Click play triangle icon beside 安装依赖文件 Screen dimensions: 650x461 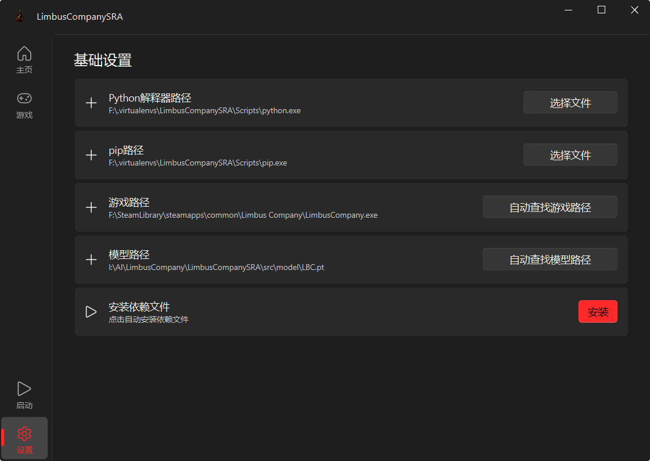point(91,312)
